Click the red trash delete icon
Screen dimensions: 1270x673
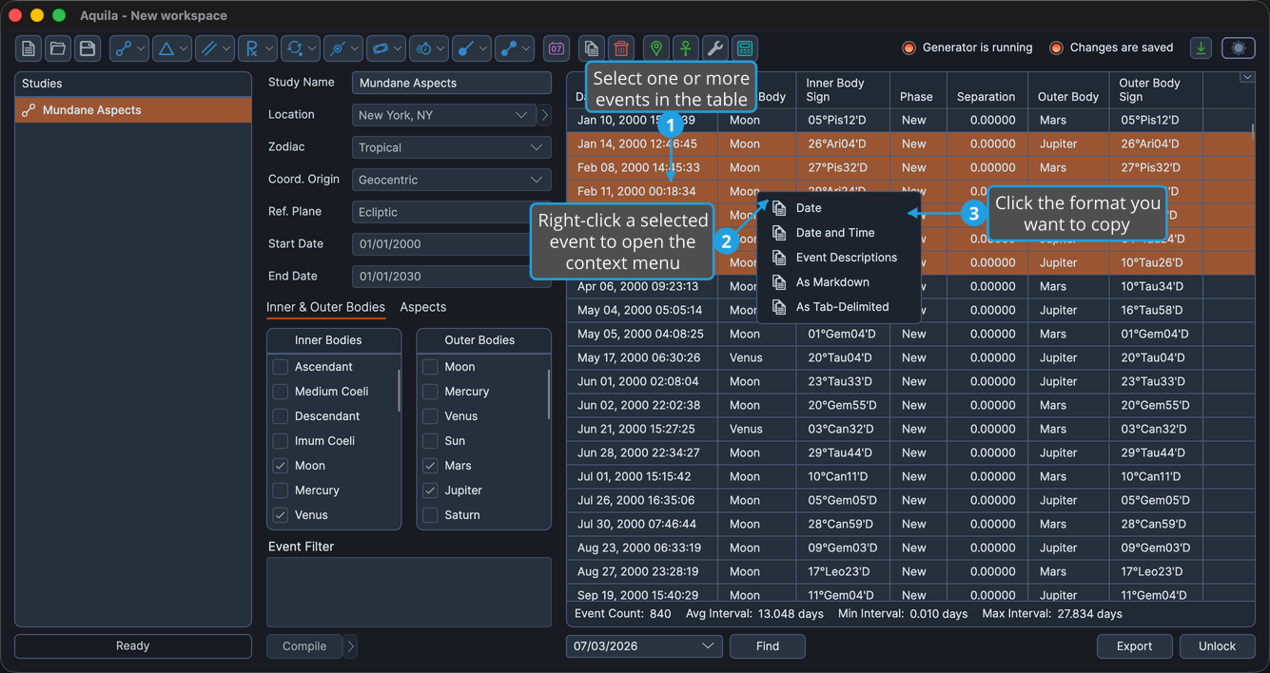(621, 48)
